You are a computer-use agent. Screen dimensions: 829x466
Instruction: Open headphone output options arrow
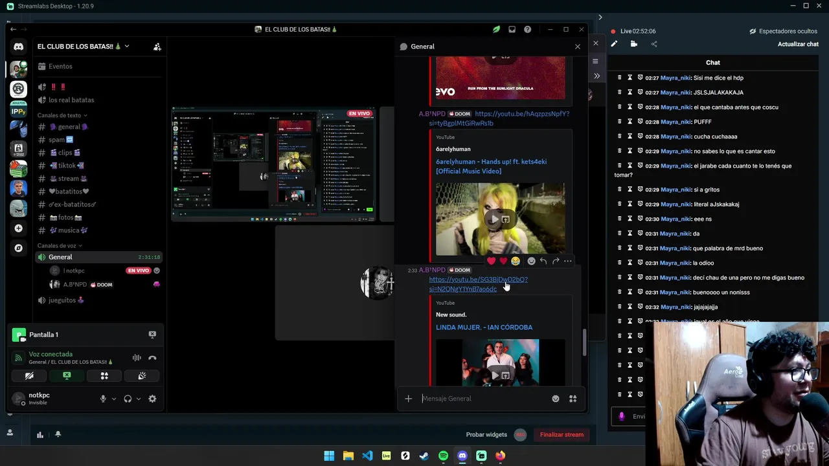click(x=139, y=399)
